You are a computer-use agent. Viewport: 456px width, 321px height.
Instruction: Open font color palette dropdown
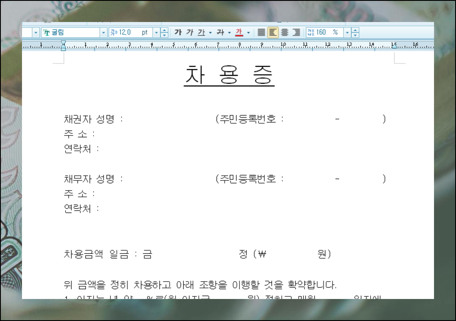tap(248, 33)
